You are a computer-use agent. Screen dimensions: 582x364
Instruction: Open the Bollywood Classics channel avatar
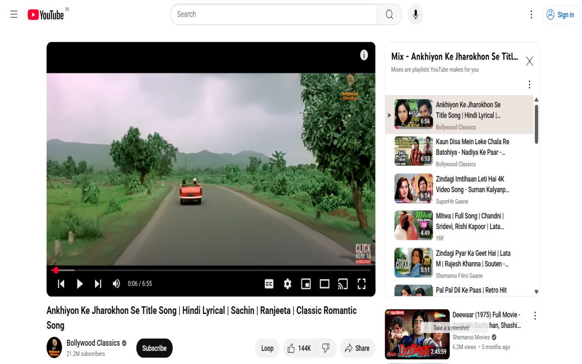55,348
